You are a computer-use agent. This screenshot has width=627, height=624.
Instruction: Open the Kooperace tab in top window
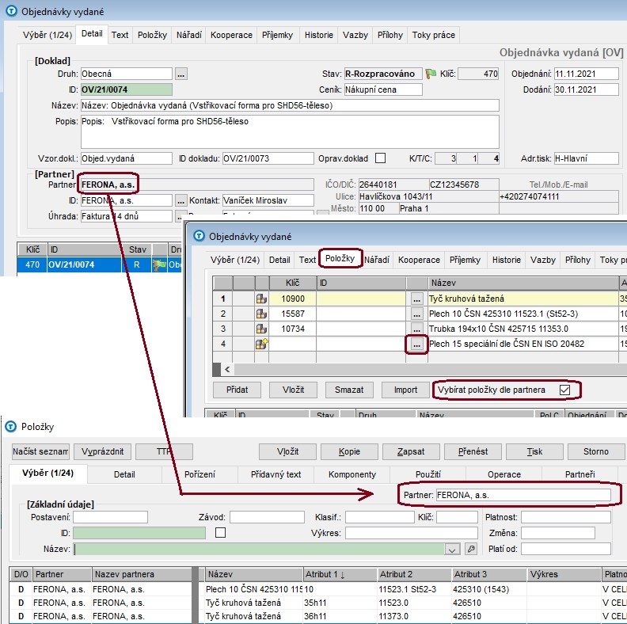[x=231, y=35]
